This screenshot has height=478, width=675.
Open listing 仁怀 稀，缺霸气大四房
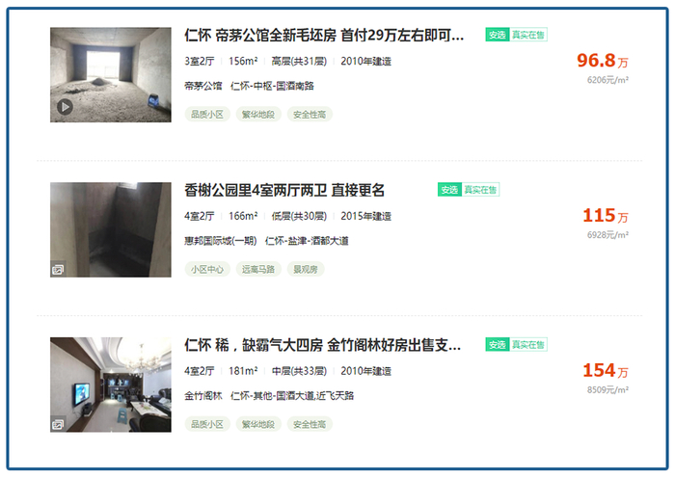(x=323, y=345)
